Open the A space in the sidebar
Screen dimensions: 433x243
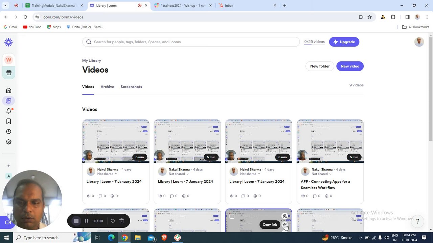point(8,176)
